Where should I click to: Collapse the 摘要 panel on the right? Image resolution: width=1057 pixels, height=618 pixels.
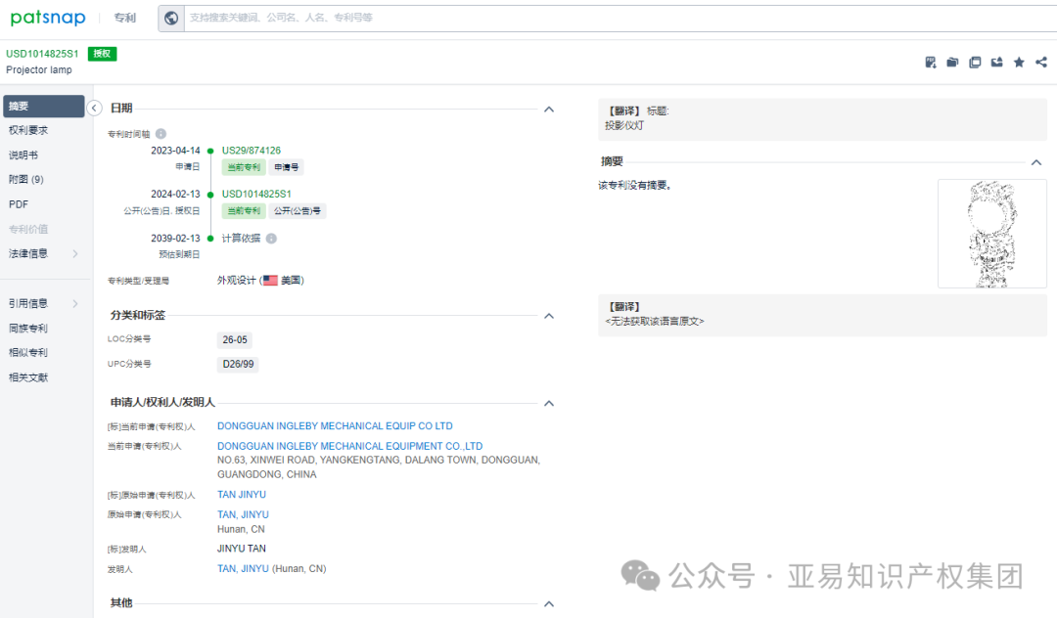pyautogui.click(x=1036, y=162)
